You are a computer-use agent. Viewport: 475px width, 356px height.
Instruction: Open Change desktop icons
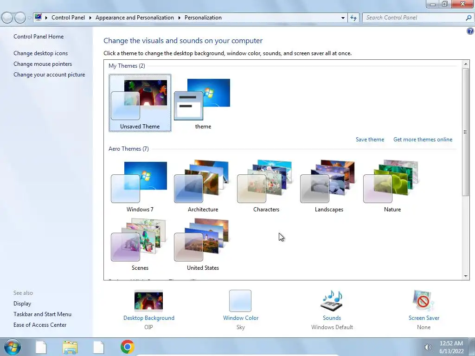point(41,53)
